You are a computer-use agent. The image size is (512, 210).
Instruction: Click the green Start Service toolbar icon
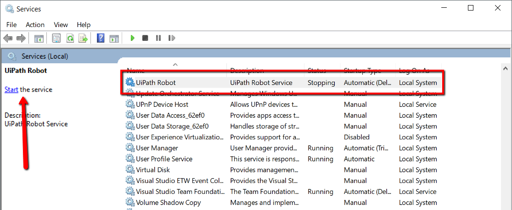[x=132, y=38]
